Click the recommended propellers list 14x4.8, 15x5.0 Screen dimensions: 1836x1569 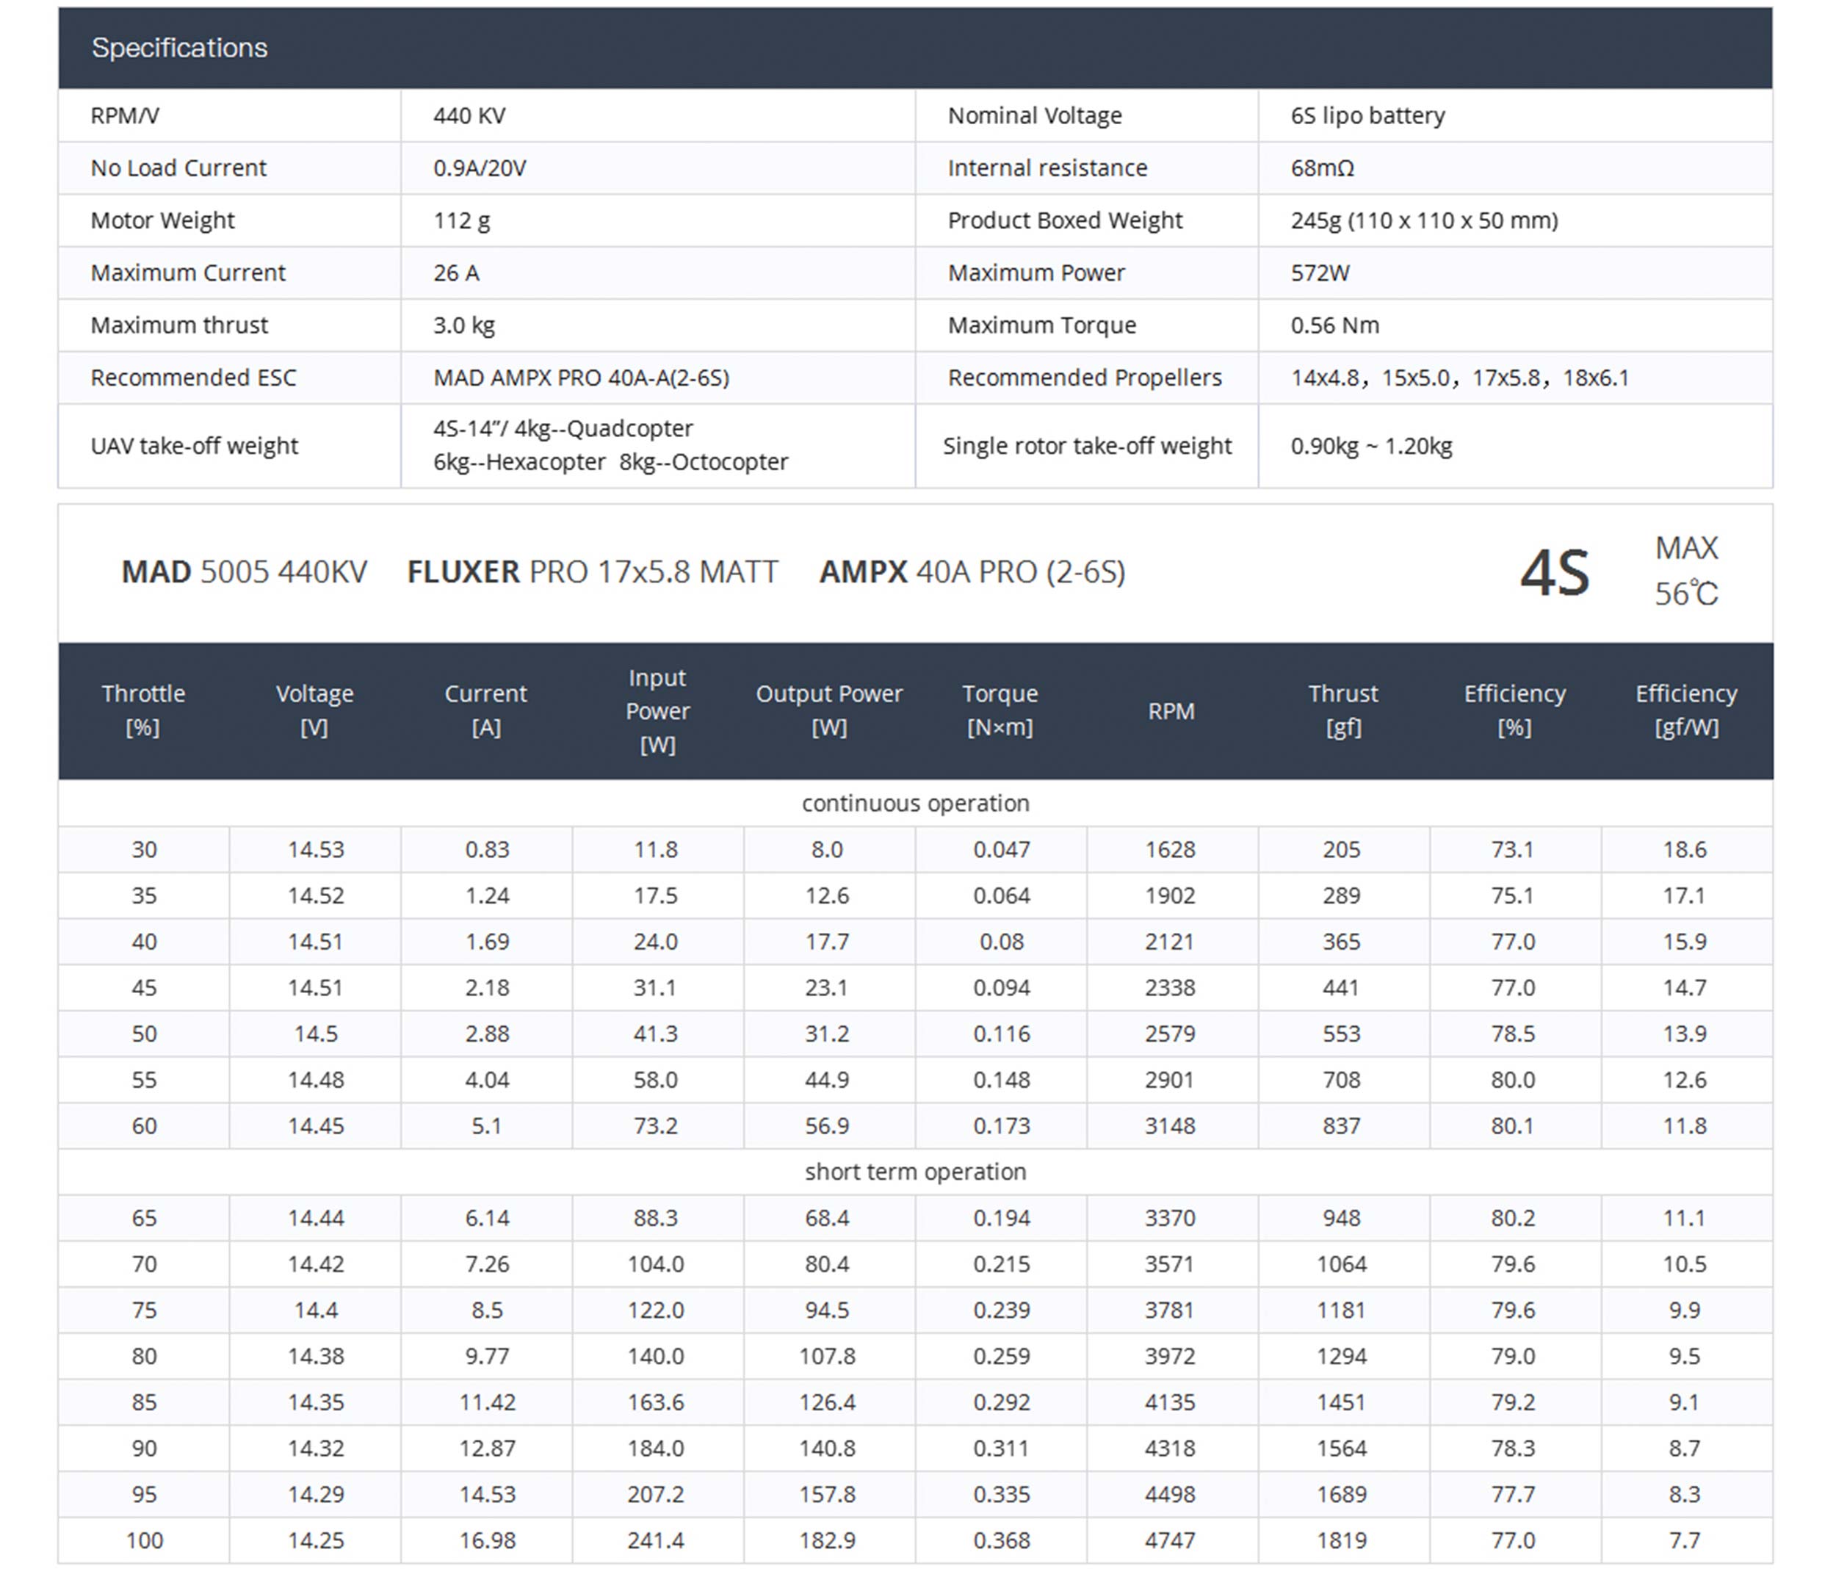click(1459, 378)
